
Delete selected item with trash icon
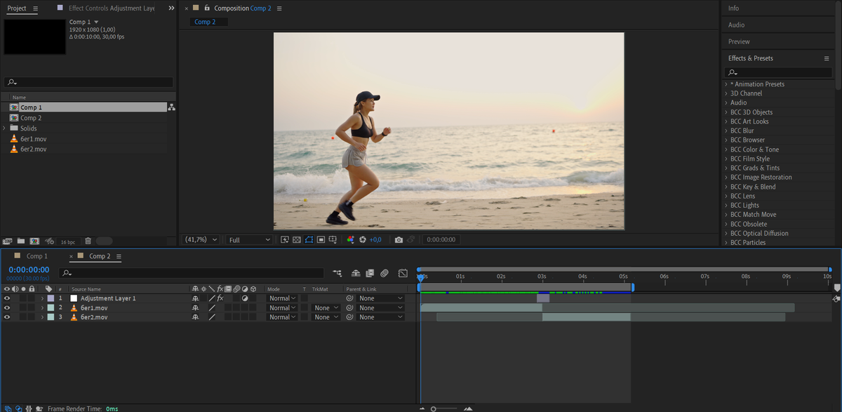(88, 241)
